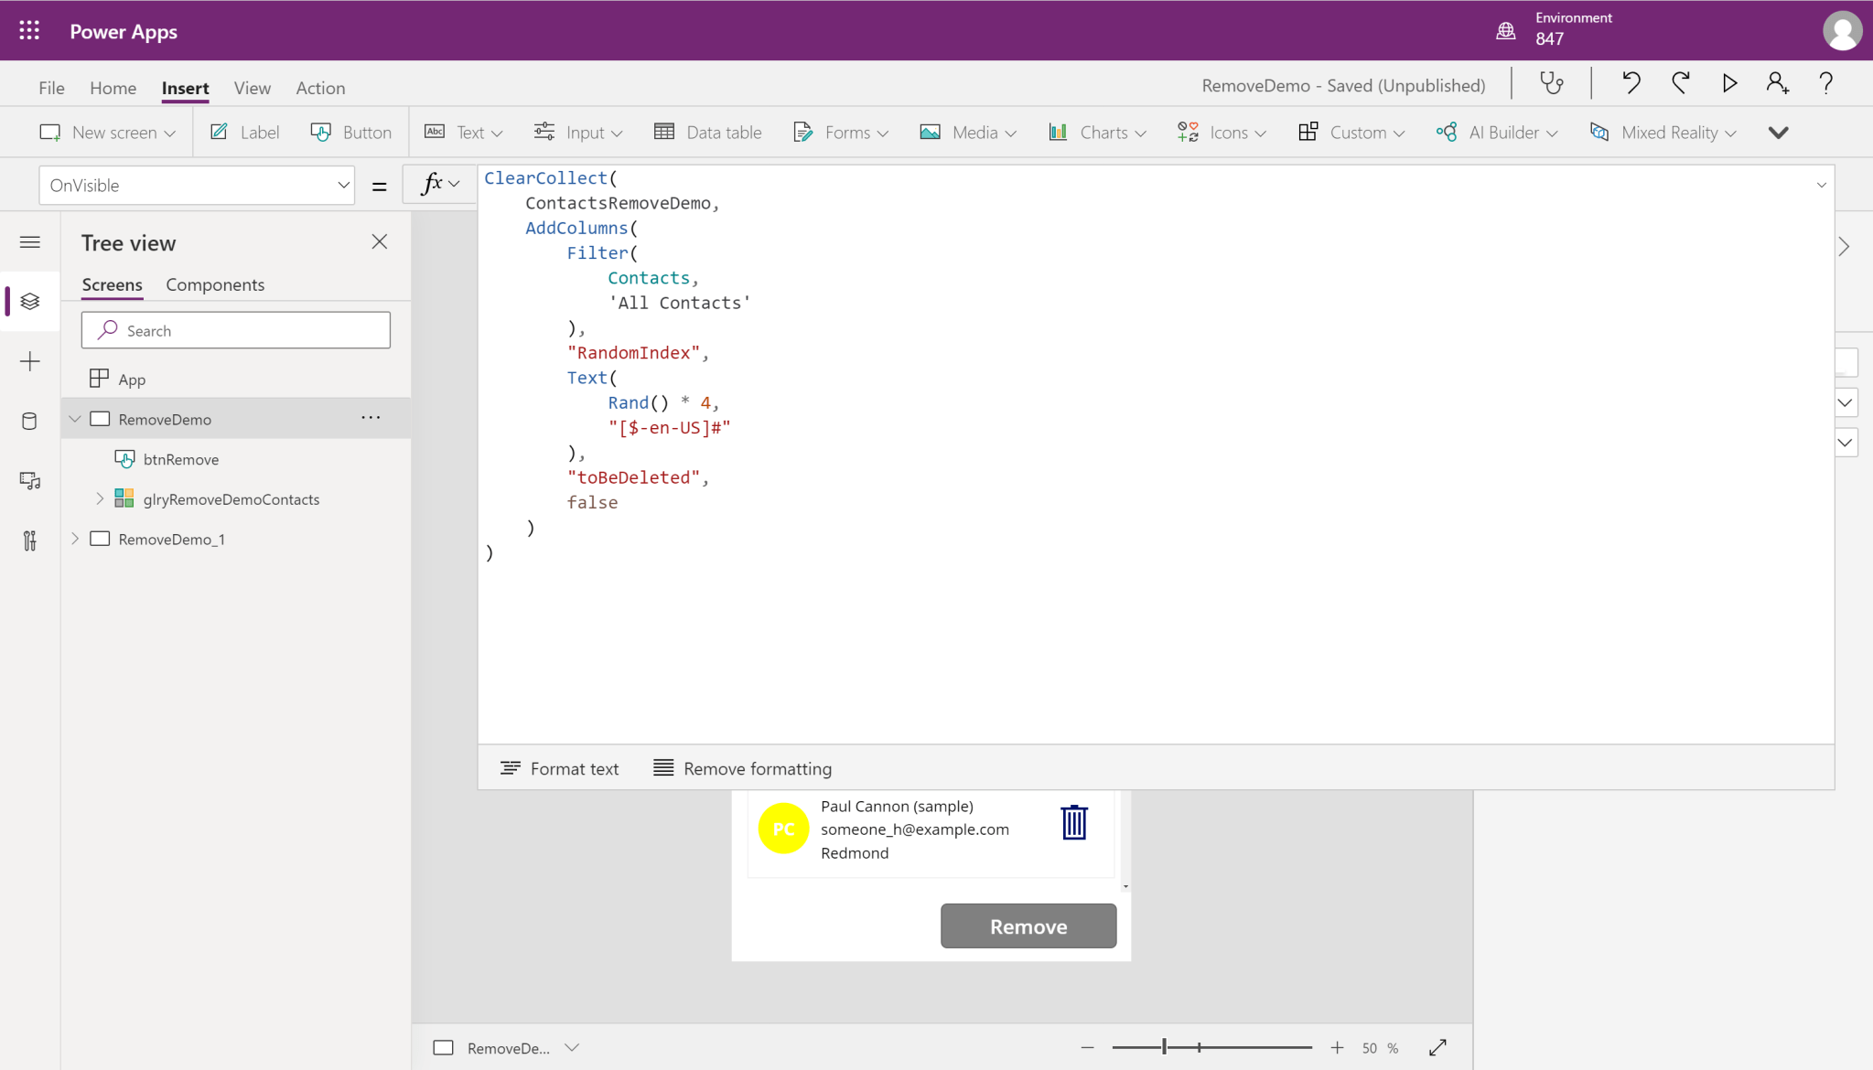Open the Charts dropdown in ribbon

coord(1097,133)
